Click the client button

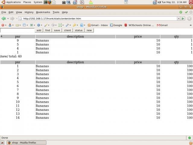click(x=68, y=30)
